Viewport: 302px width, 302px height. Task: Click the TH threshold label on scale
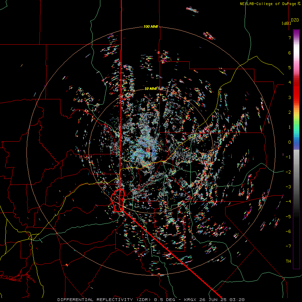288,261
